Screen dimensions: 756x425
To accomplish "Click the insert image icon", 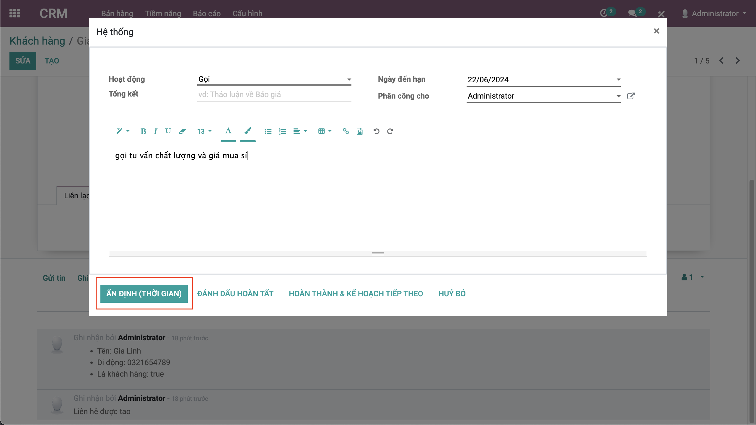I will click(x=359, y=131).
